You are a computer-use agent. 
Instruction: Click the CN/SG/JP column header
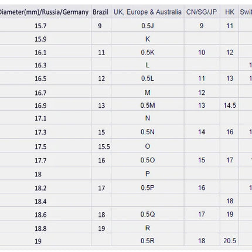202,12
